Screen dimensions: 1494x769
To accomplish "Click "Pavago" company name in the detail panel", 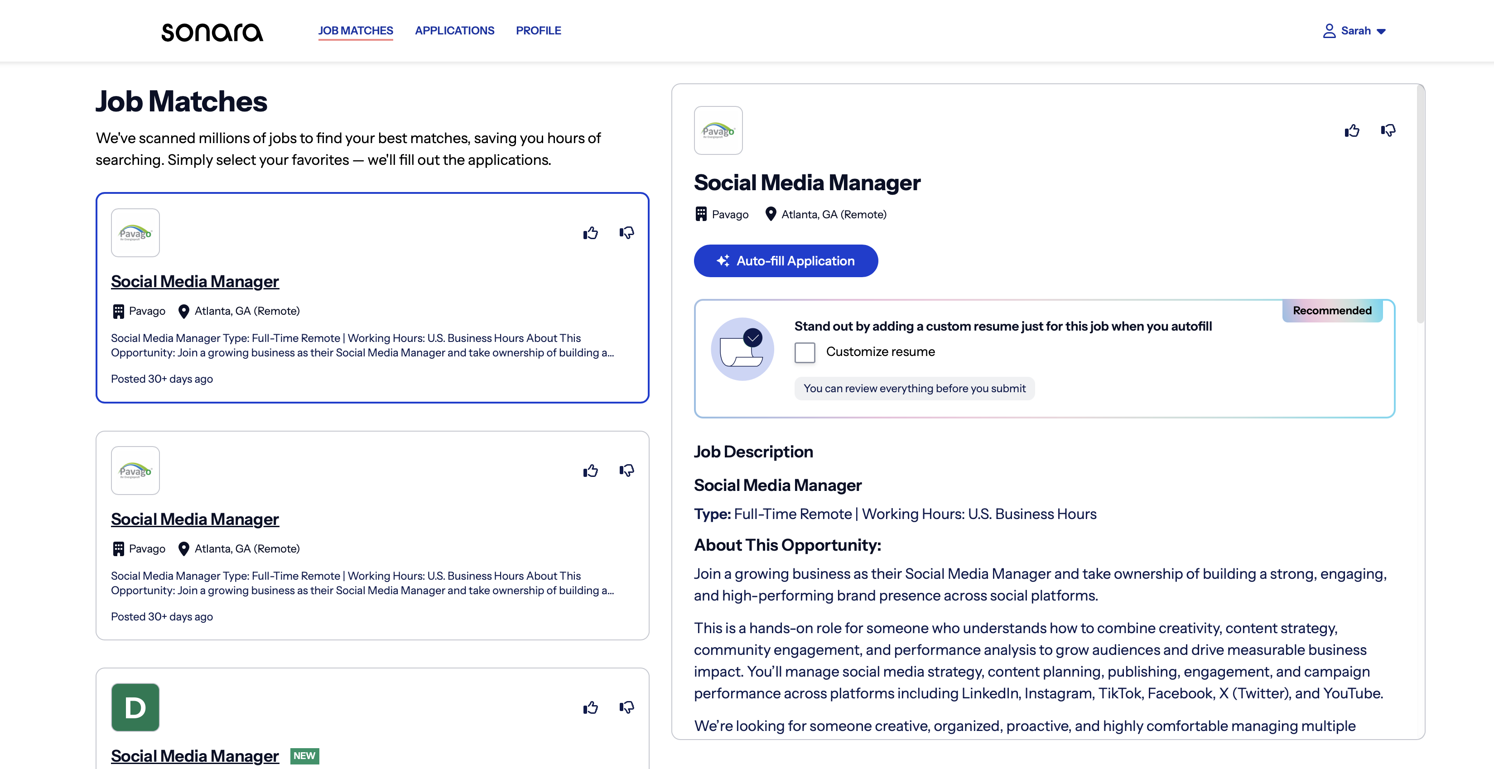I will click(730, 214).
